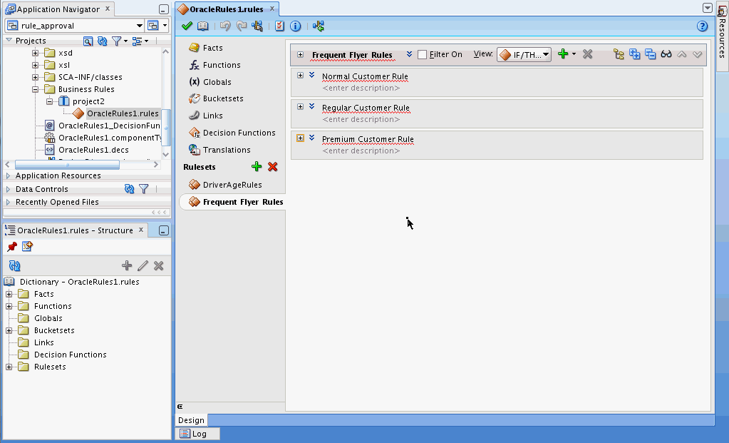Select the Rulesets folder in Structure tree
Image resolution: width=729 pixels, height=443 pixels.
50,367
